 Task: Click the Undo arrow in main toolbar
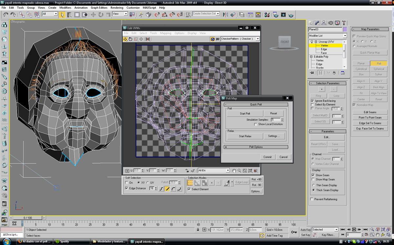(6, 14)
